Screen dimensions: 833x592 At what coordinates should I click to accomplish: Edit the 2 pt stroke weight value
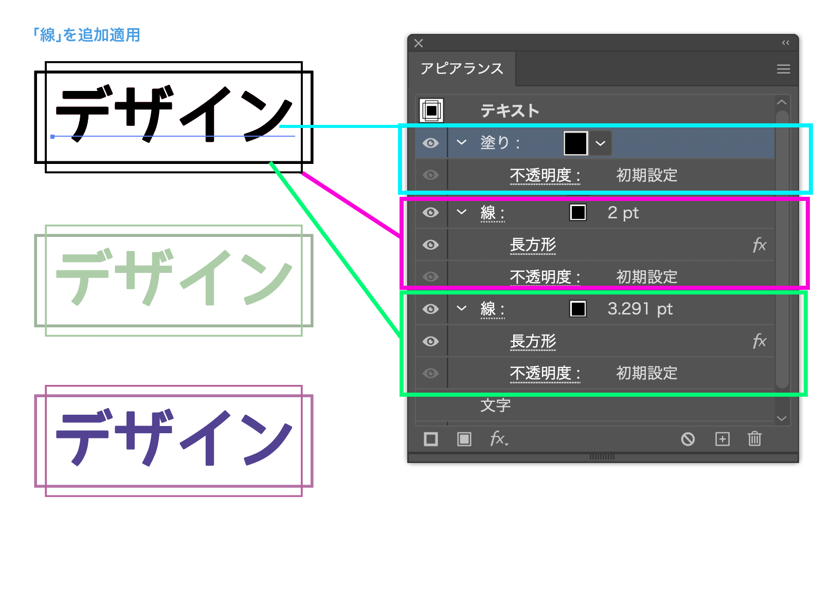(623, 213)
